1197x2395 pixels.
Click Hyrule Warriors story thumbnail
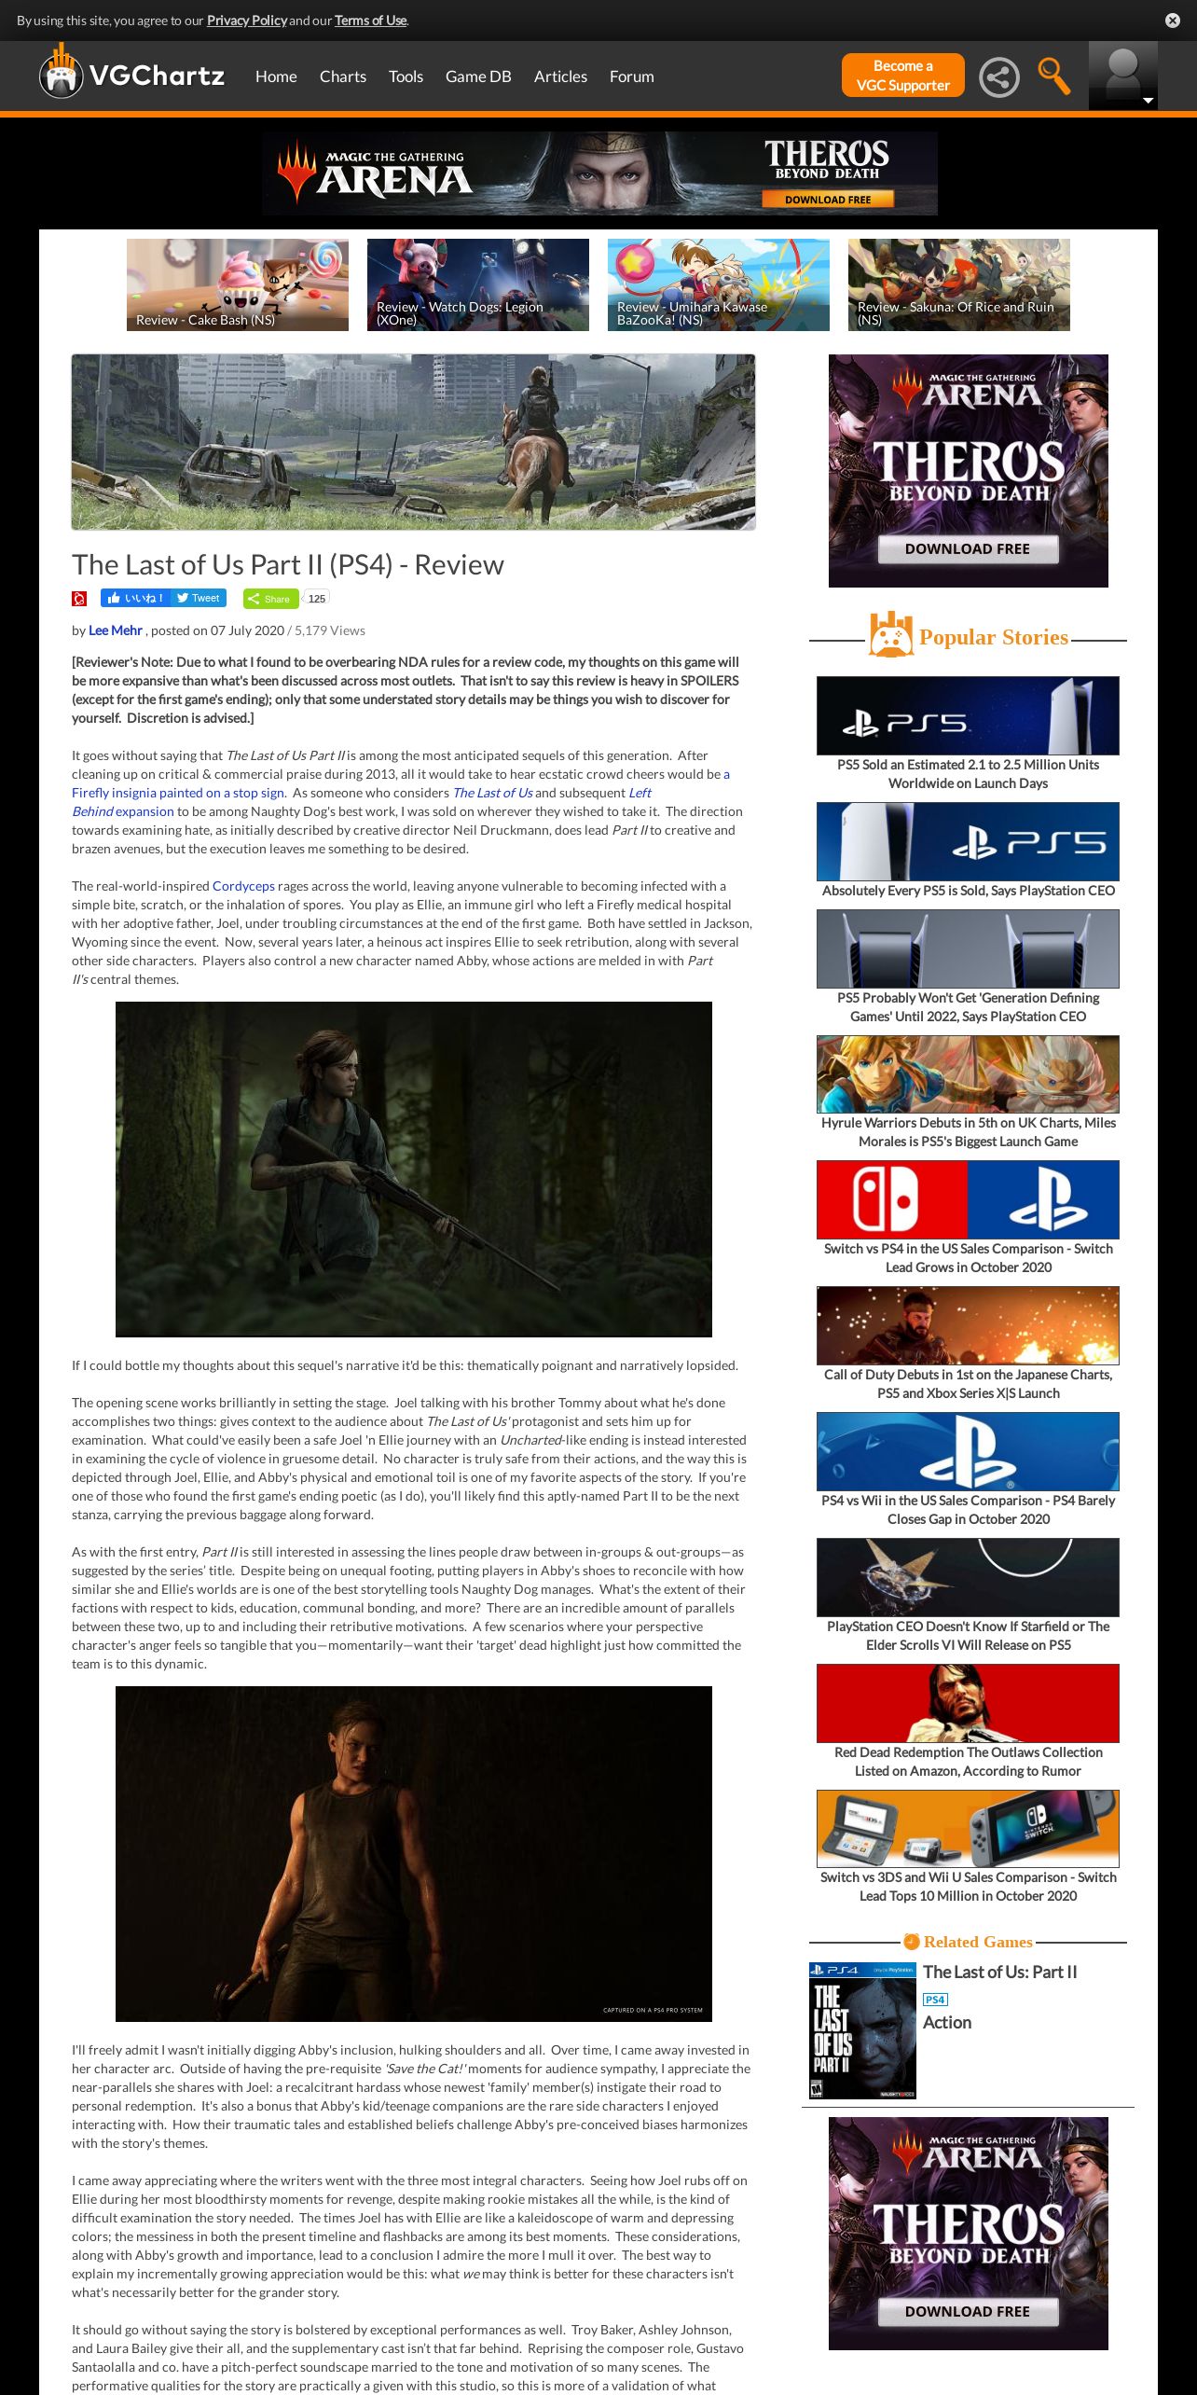click(968, 1074)
